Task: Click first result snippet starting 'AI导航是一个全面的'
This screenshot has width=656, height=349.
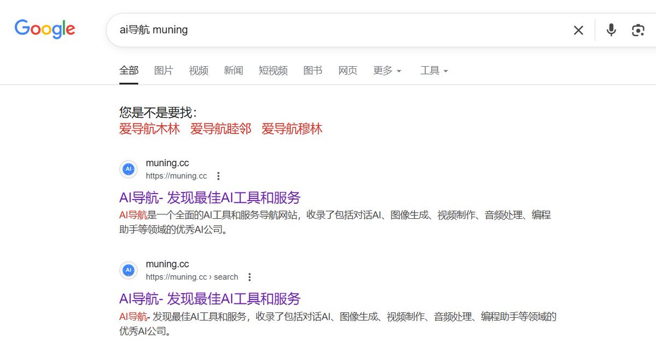Action: pyautogui.click(x=335, y=222)
